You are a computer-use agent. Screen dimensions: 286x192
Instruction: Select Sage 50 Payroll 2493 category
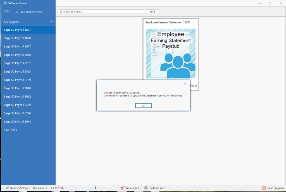pos(17,72)
